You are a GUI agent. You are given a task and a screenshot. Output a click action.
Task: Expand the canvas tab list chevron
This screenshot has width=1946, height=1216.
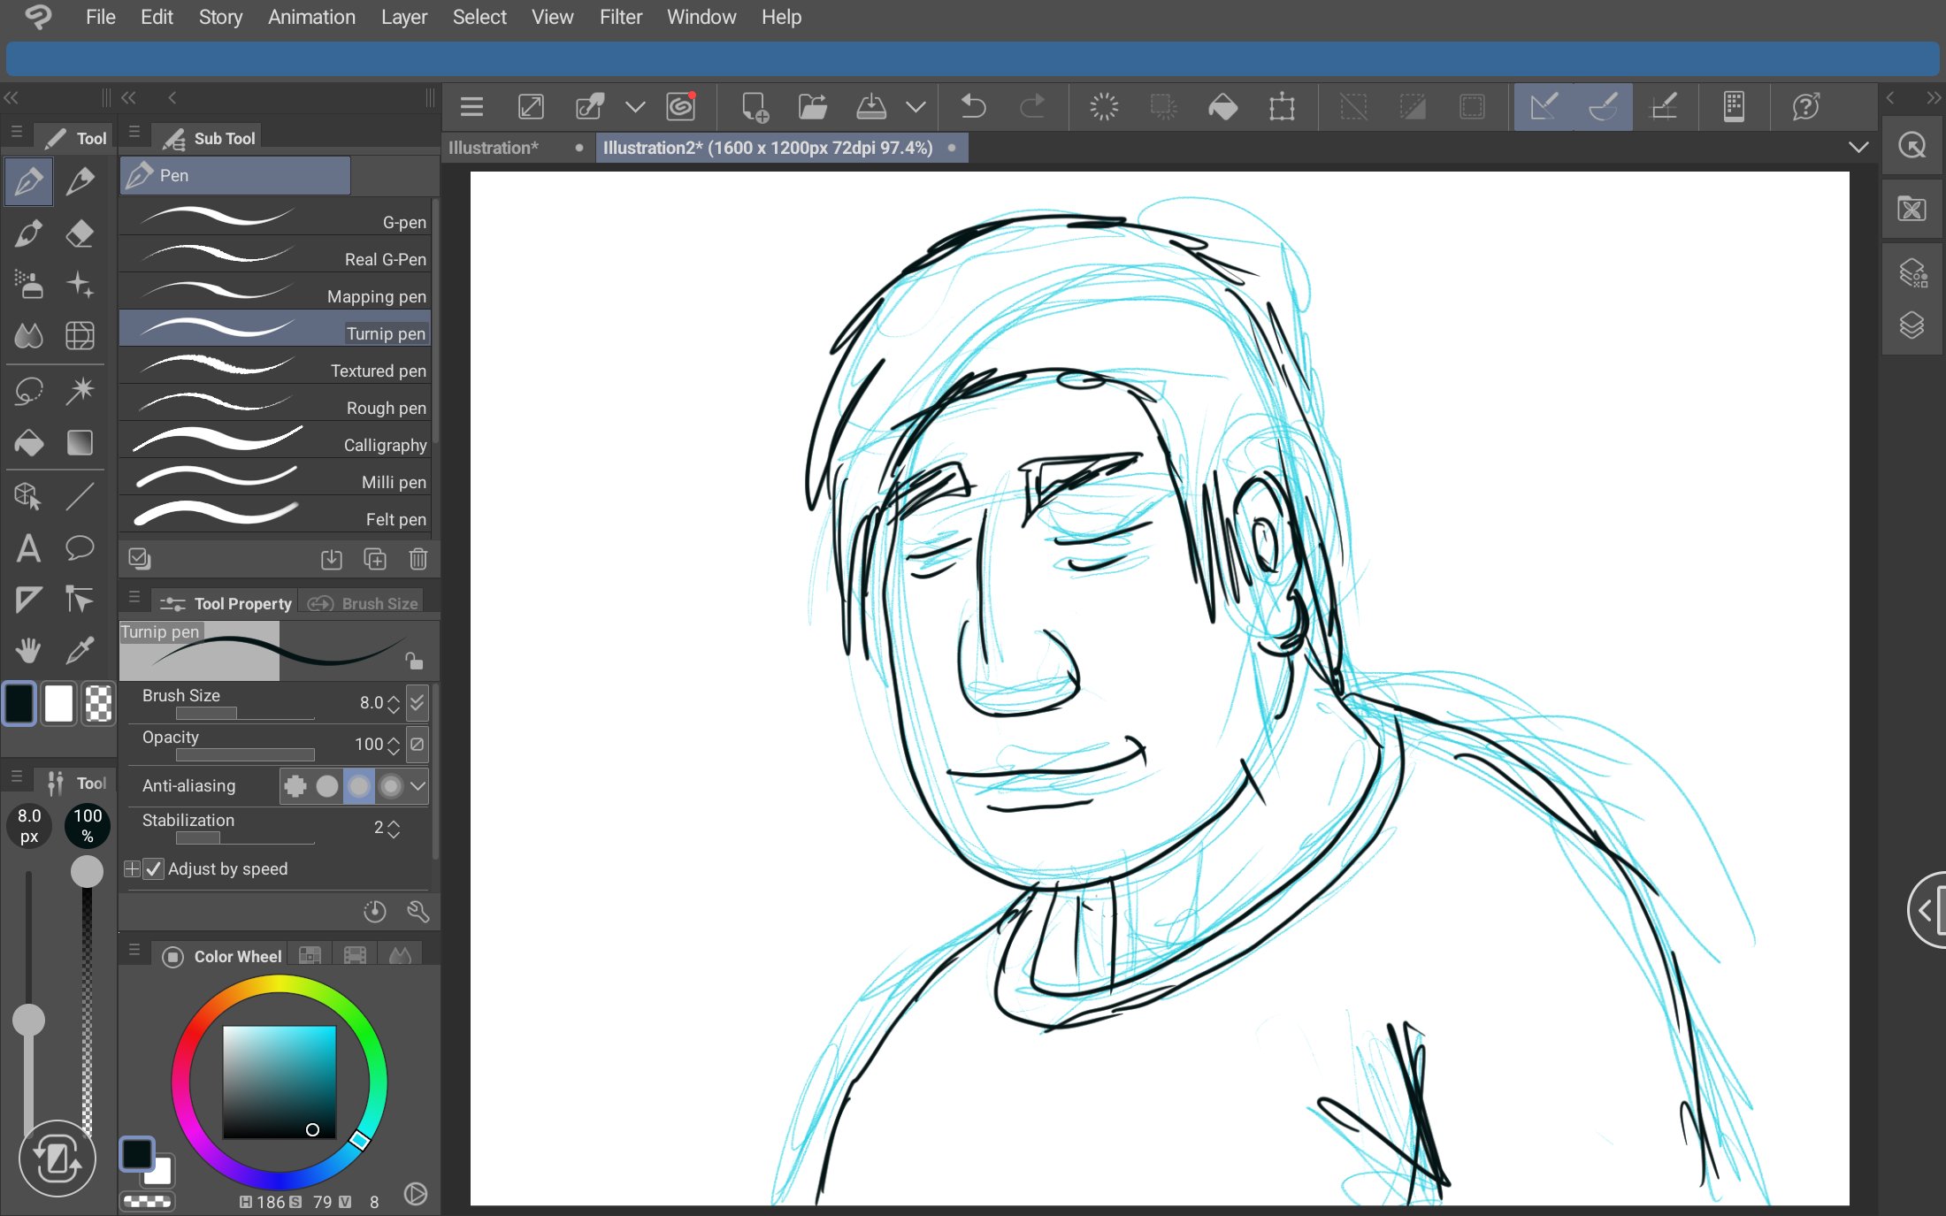coord(1858,148)
